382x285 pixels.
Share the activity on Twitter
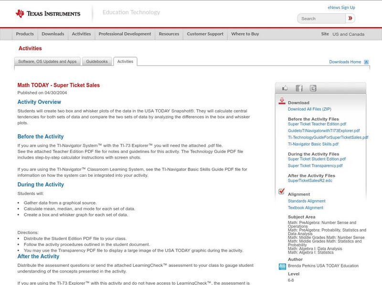313,88
